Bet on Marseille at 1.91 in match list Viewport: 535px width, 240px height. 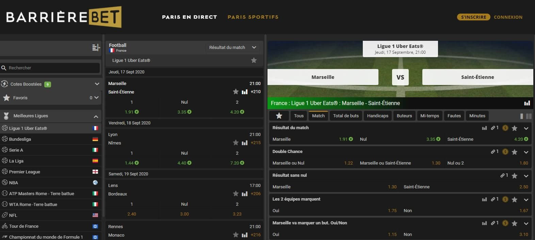132,112
